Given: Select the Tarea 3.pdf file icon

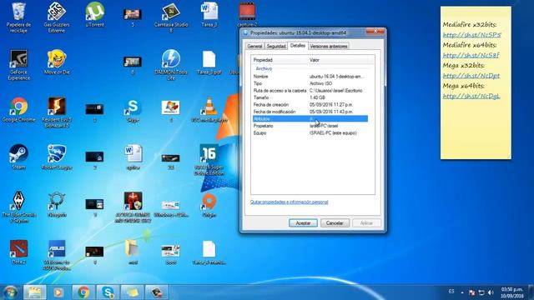Looking at the screenshot, I should coord(209,62).
